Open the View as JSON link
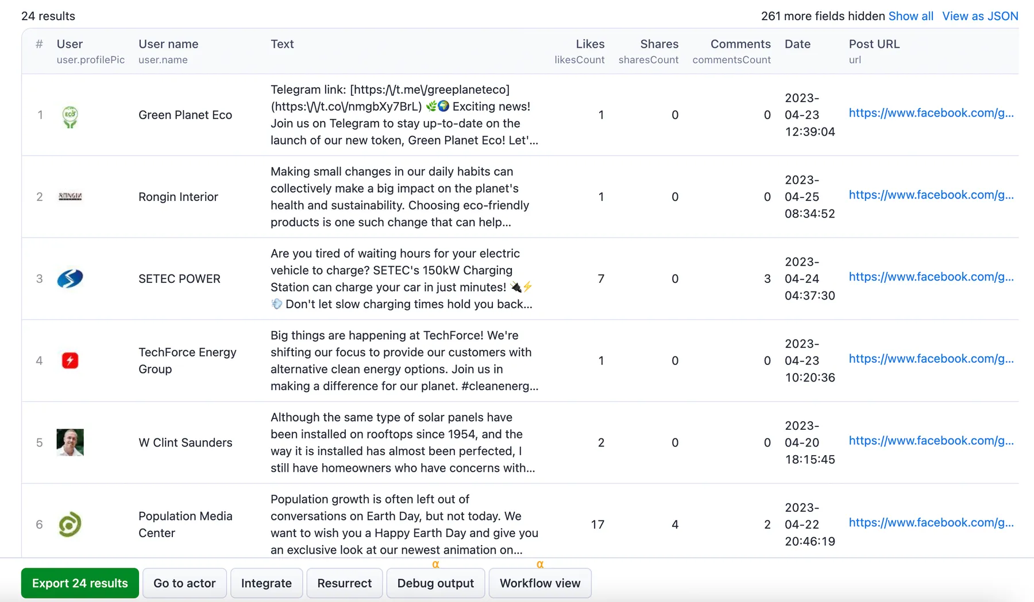The image size is (1034, 602). 980,16
